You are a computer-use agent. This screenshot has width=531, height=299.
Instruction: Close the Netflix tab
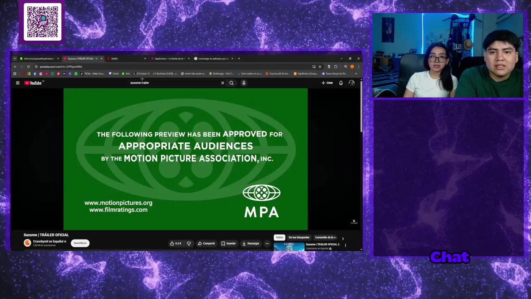[x=145, y=59]
